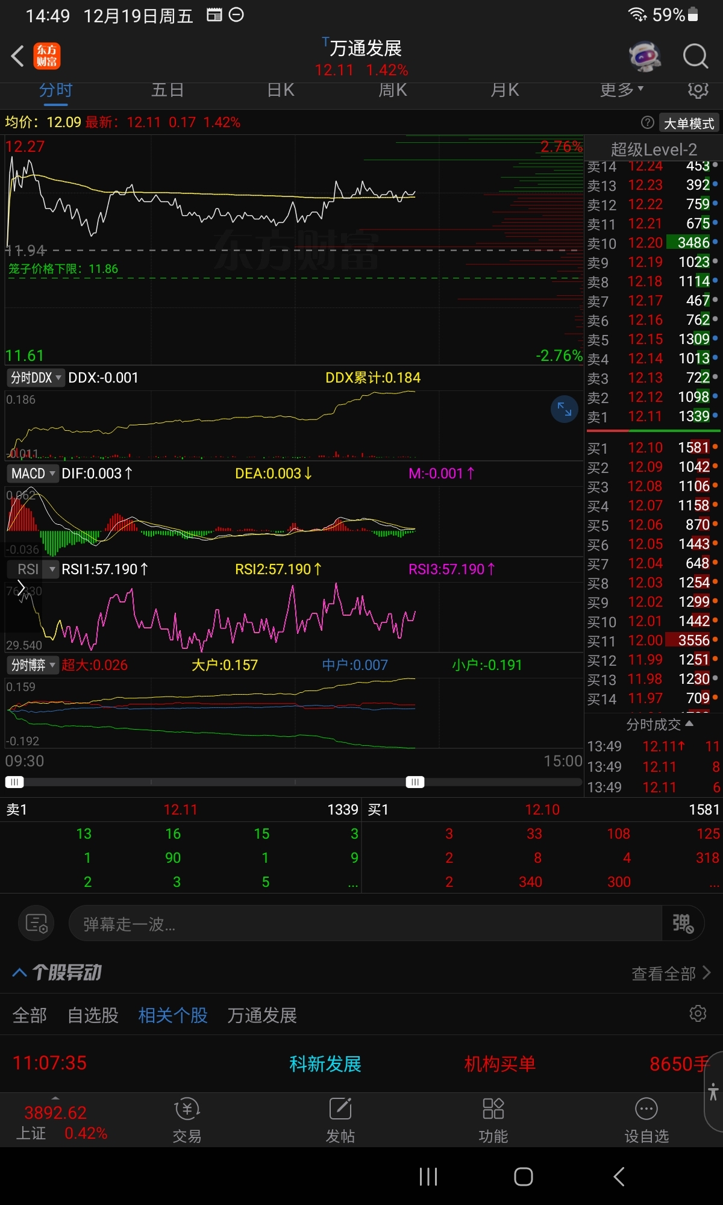Tap the 买1 queue header 1581
The image size is (723, 1205).
point(543,810)
